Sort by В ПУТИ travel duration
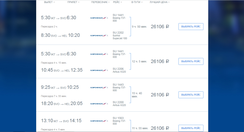 [137, 2]
